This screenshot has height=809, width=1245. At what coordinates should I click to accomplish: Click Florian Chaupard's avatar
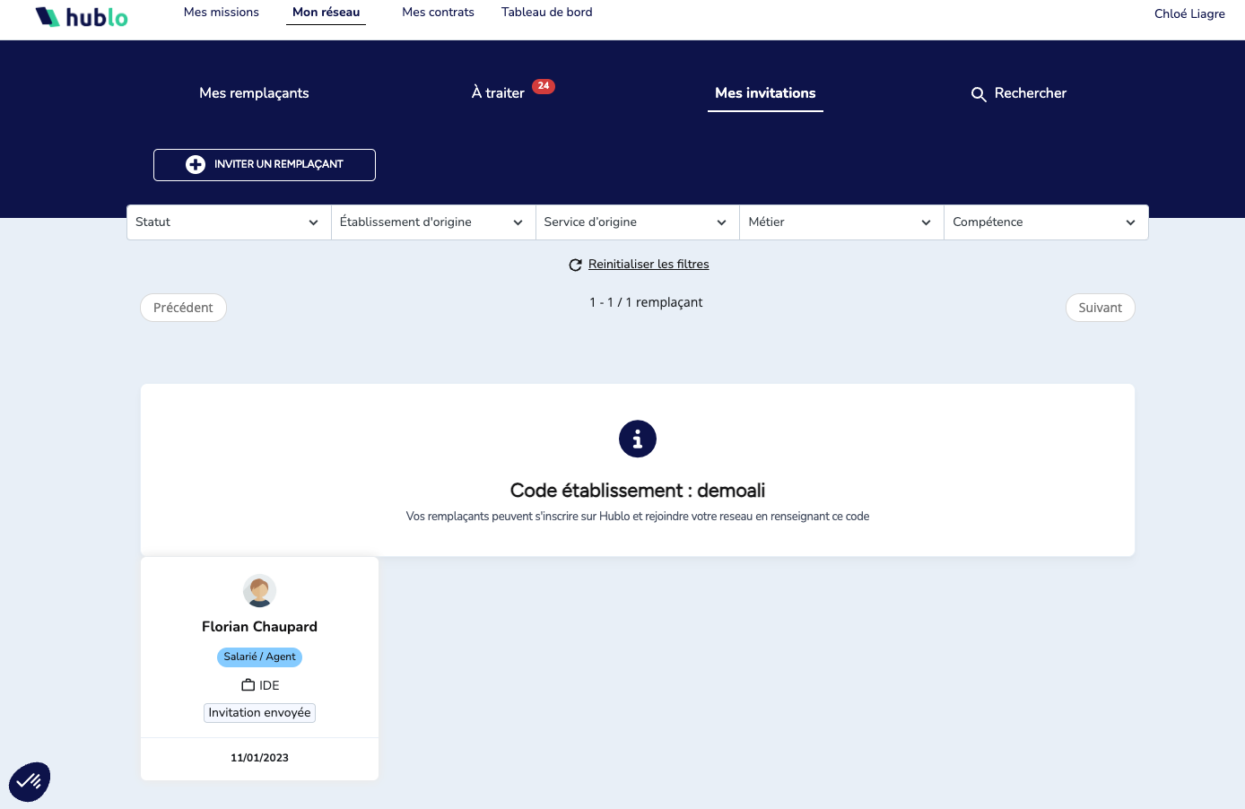click(x=259, y=591)
